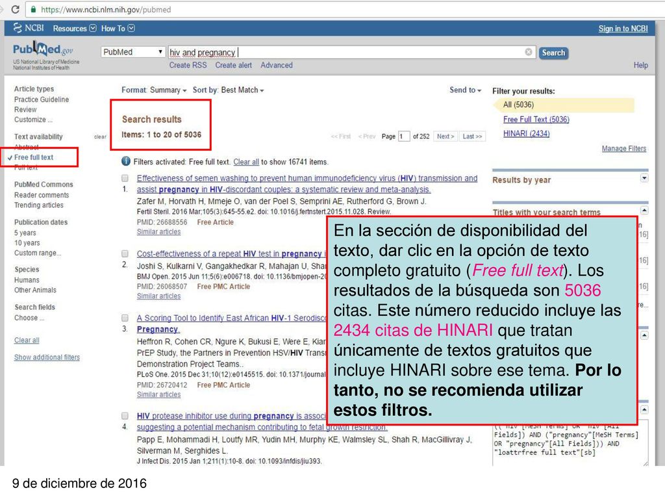Open the Create RSS link
This screenshot has height=499, width=665.
(188, 65)
